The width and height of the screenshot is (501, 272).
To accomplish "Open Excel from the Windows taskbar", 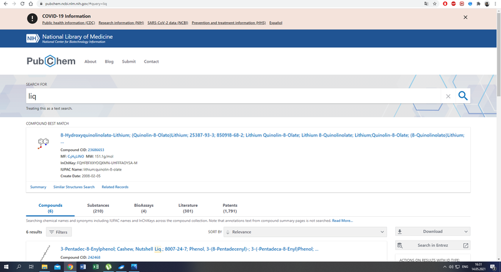I will pyautogui.click(x=96, y=267).
